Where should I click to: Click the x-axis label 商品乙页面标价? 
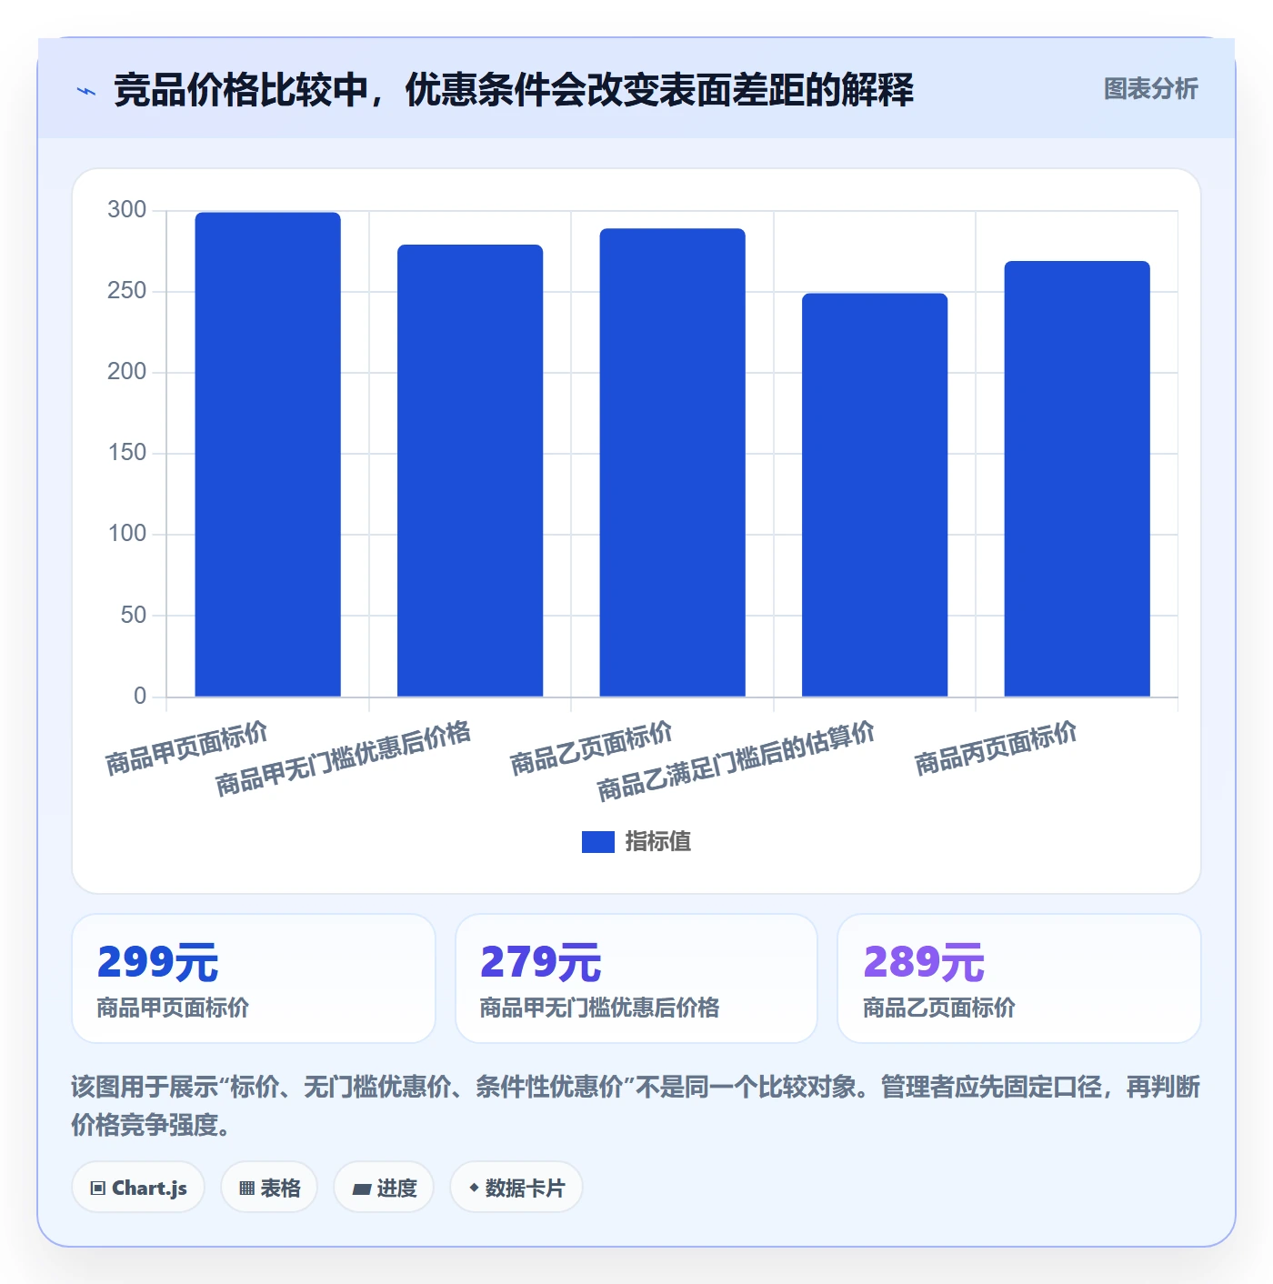[x=591, y=748]
